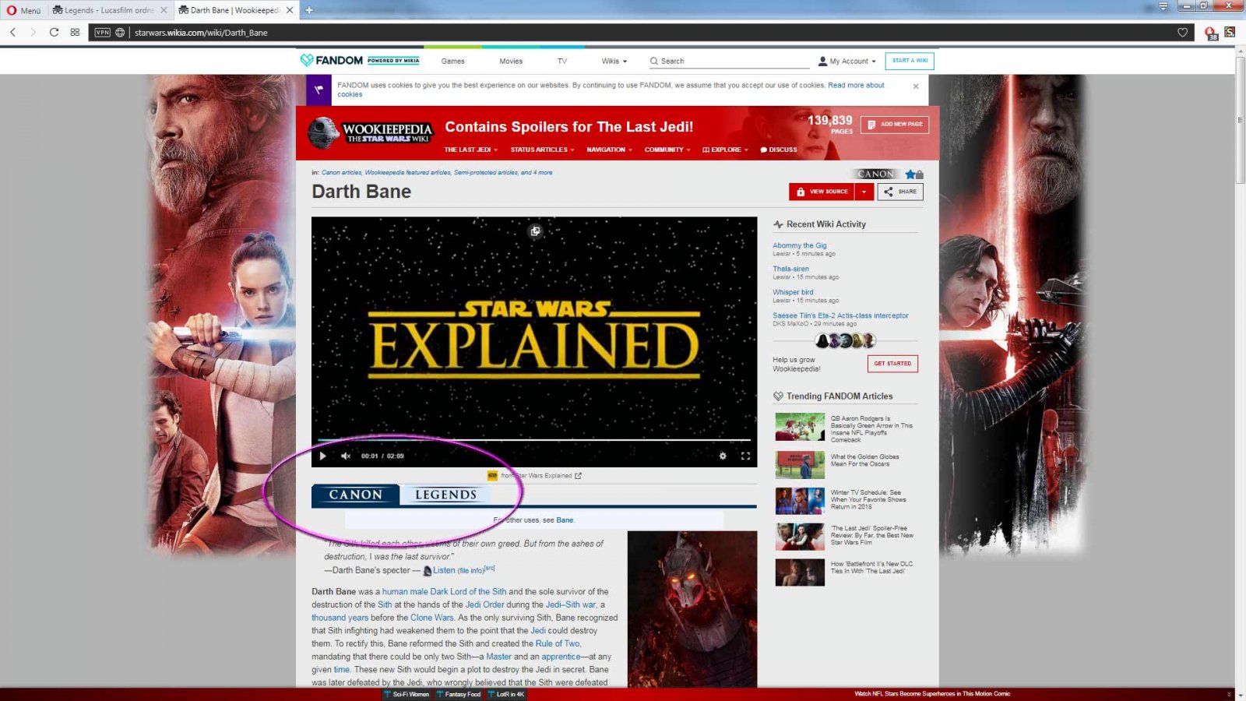Click the SHARE button

pos(900,192)
